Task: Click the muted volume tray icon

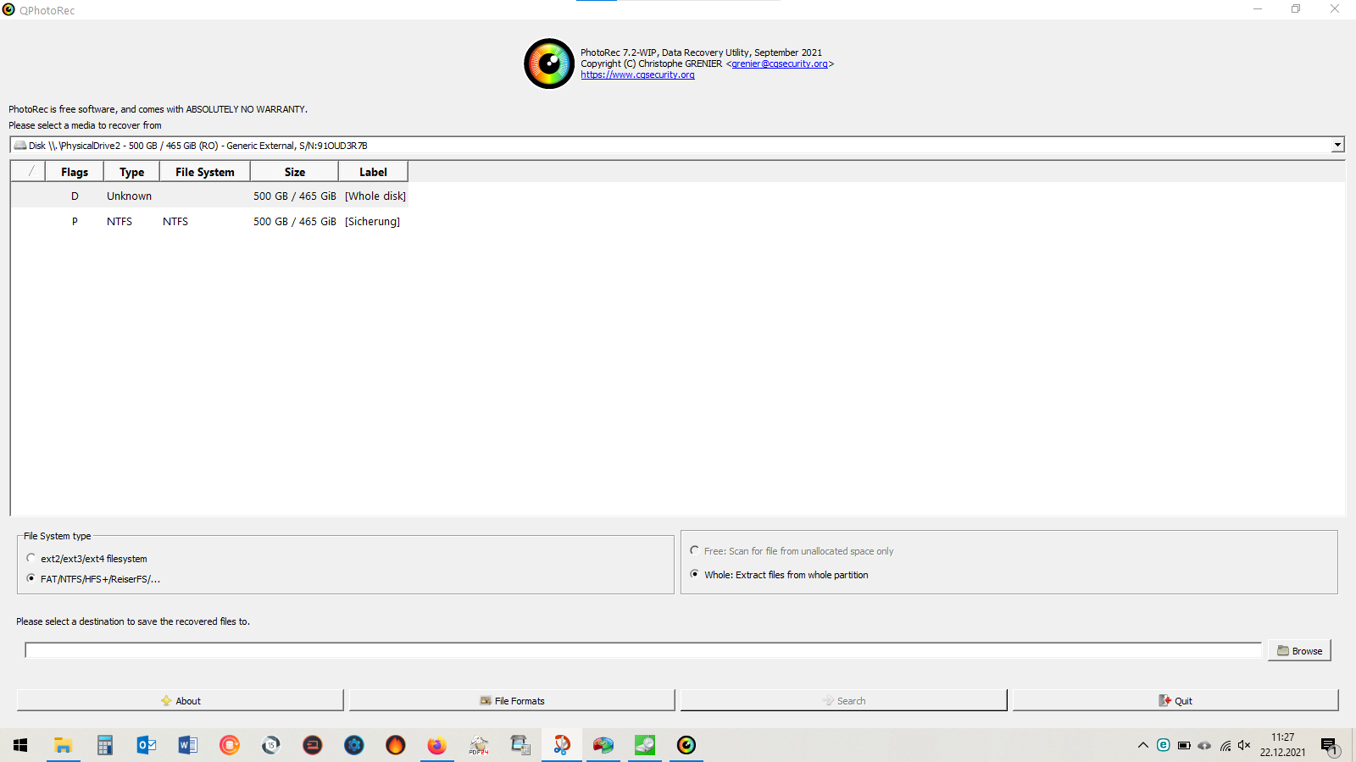Action: click(1244, 745)
